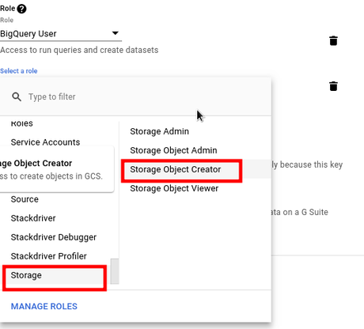Viewport: 364px width, 329px height.
Task: Focus the Type to filter field
Action: coord(148,96)
